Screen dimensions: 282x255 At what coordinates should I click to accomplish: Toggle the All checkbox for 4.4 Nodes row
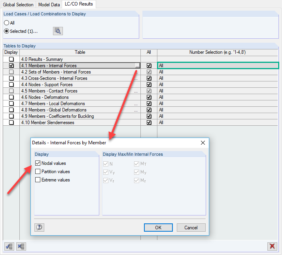(149, 85)
